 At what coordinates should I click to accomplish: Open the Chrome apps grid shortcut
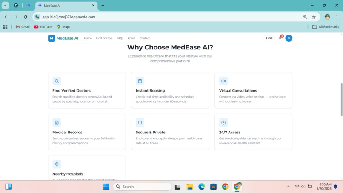click(x=5, y=27)
